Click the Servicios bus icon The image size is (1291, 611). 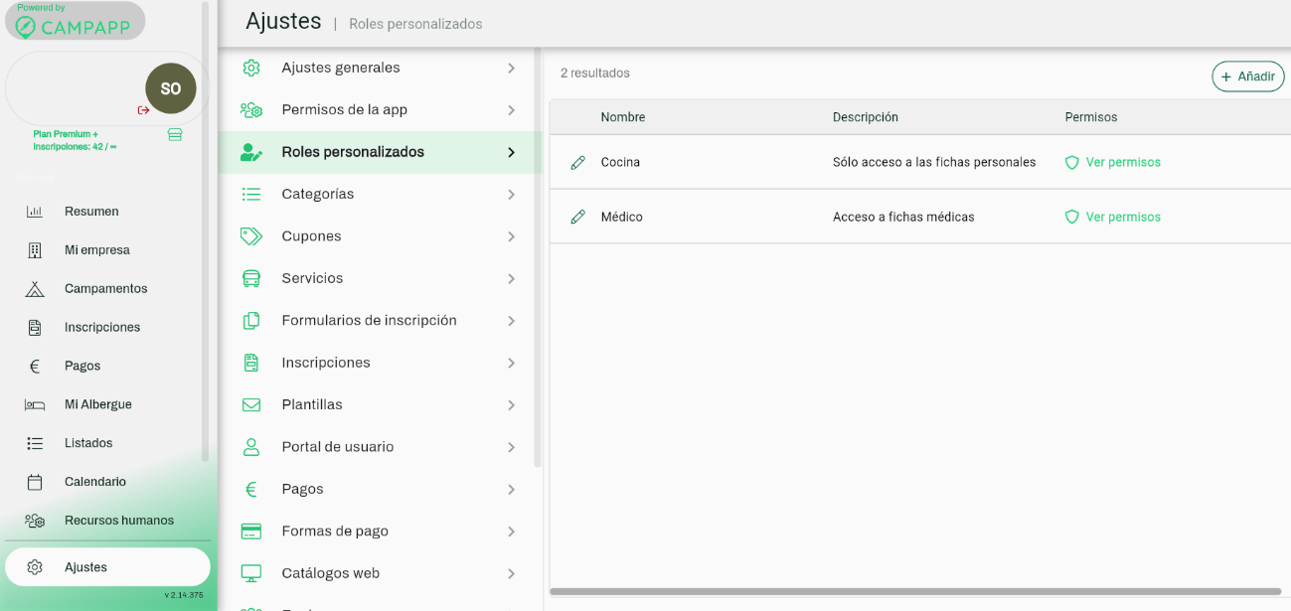[251, 278]
